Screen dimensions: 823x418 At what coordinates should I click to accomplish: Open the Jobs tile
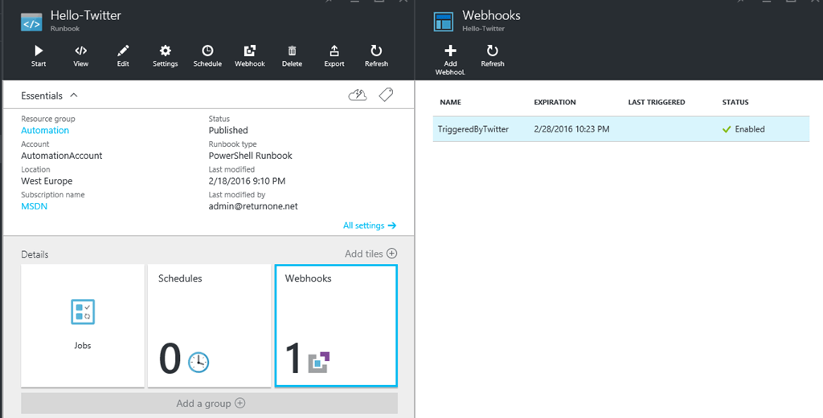pos(83,326)
